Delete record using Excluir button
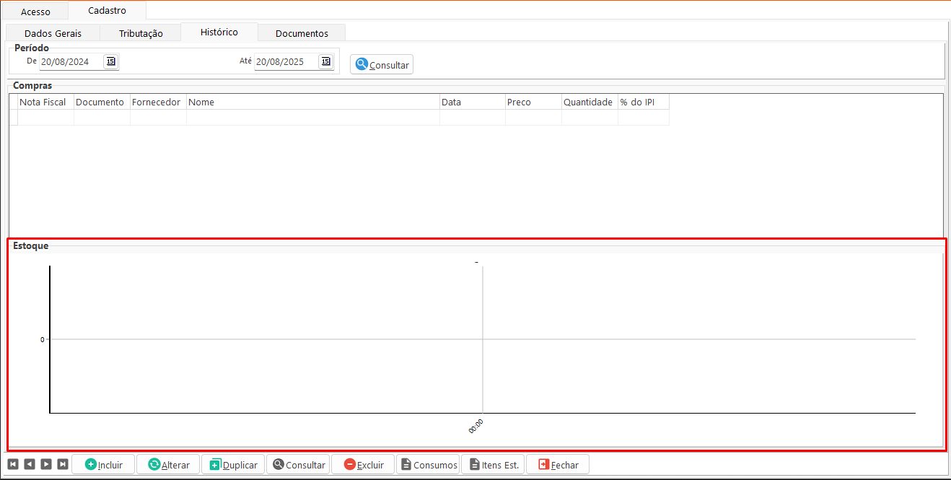Image resolution: width=951 pixels, height=480 pixels. [x=363, y=464]
